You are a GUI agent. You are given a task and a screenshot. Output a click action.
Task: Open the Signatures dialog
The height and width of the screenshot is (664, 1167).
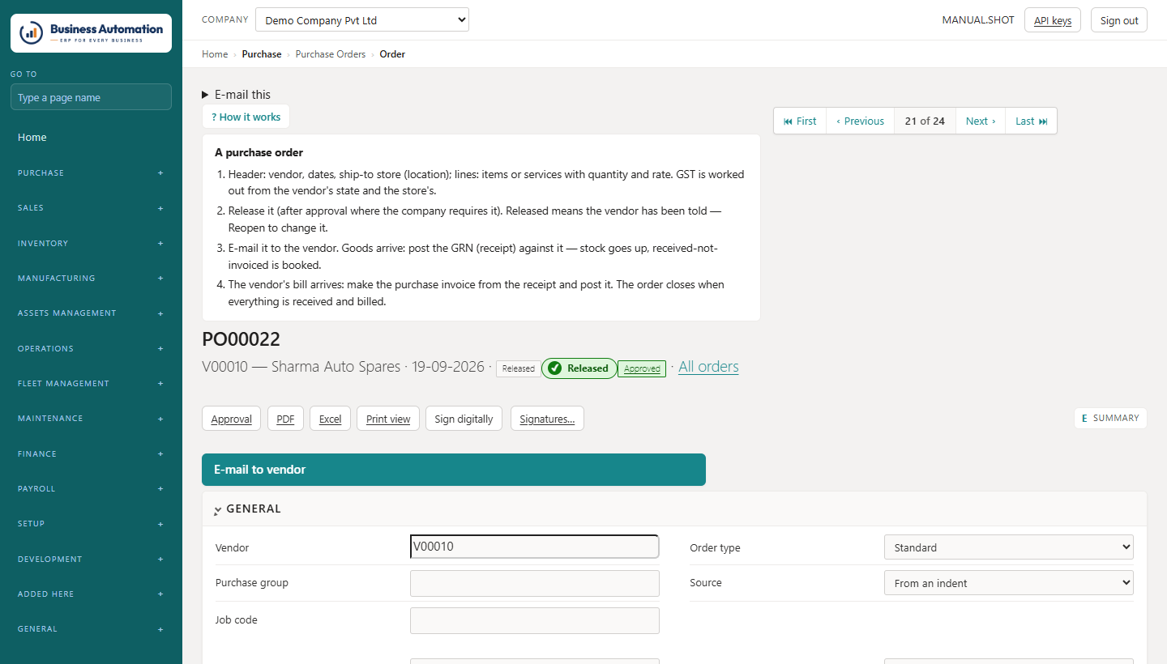(547, 419)
